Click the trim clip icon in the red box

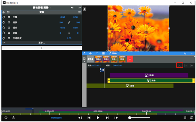(x=180, y=65)
